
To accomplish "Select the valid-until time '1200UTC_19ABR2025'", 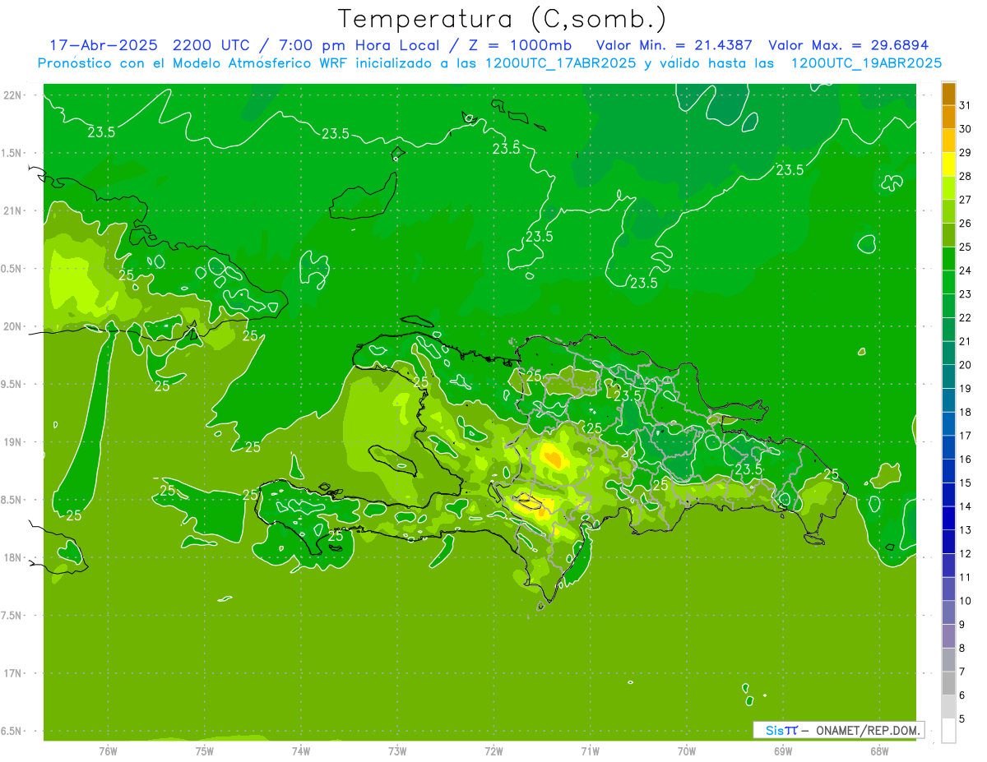I will pos(866,63).
